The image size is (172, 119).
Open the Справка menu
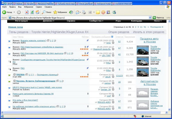pyautogui.click(x=48, y=7)
